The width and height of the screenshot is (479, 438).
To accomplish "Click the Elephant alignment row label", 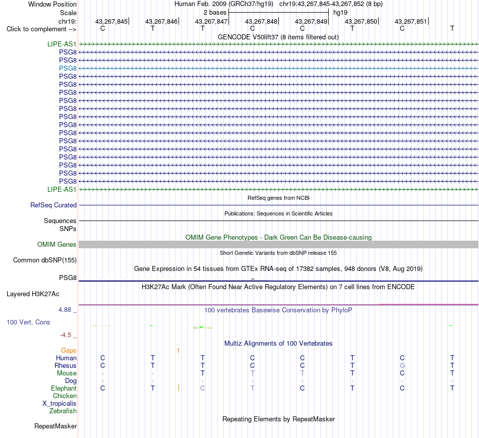I will [x=64, y=388].
